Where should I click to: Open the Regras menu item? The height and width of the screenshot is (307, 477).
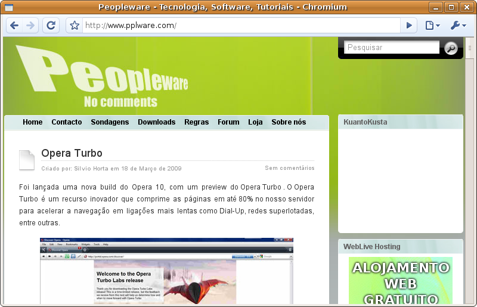[x=197, y=122]
